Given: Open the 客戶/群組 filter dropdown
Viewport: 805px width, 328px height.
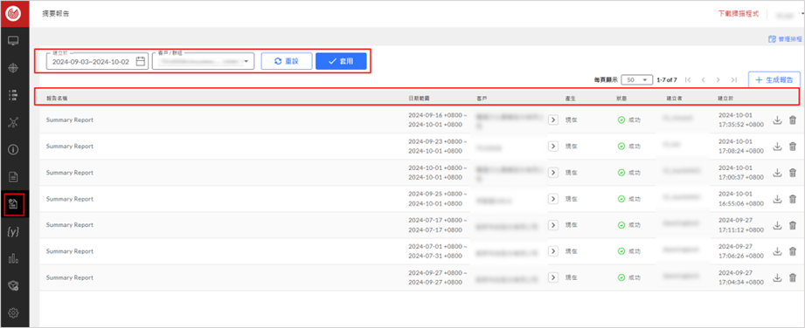Looking at the screenshot, I should 204,61.
